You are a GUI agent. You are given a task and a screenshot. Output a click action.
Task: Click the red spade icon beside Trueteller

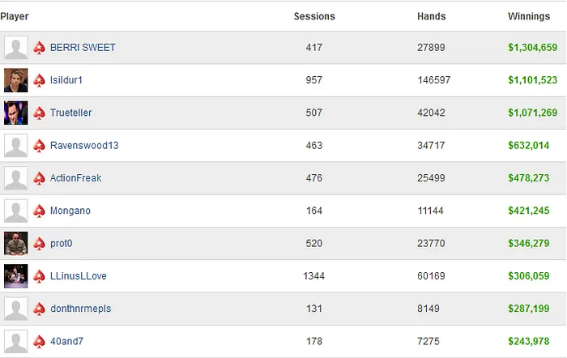40,113
